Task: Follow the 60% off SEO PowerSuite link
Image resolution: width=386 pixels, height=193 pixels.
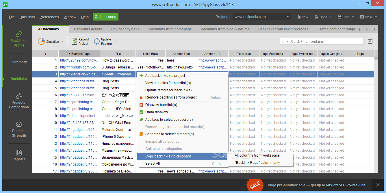Action: click(346, 185)
